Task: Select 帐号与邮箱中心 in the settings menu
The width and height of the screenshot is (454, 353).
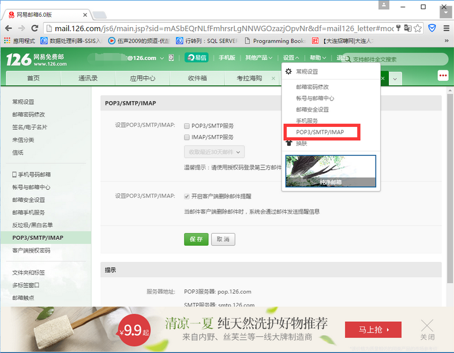Action: [x=315, y=98]
